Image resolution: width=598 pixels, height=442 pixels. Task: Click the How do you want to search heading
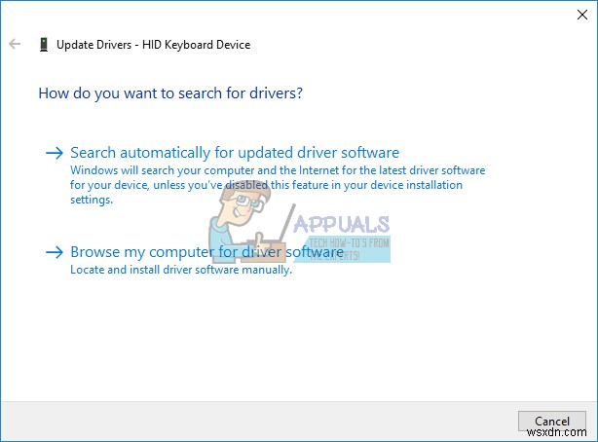(x=170, y=93)
